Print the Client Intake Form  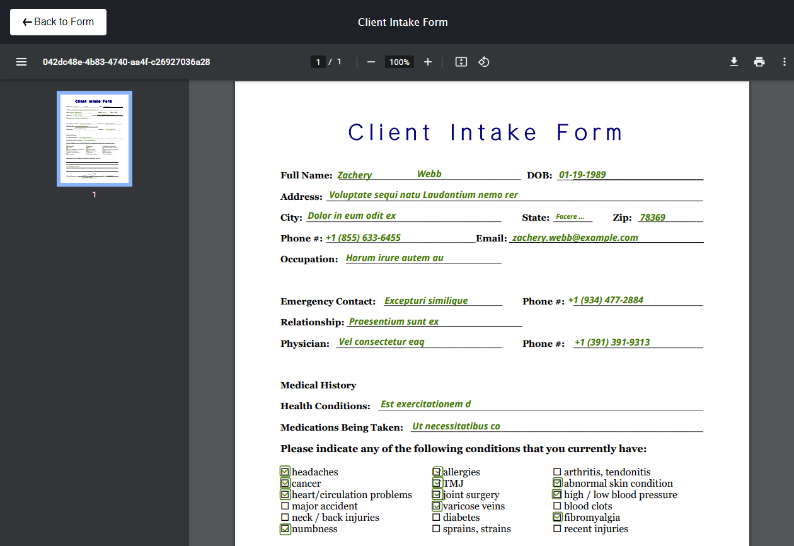[x=759, y=62]
